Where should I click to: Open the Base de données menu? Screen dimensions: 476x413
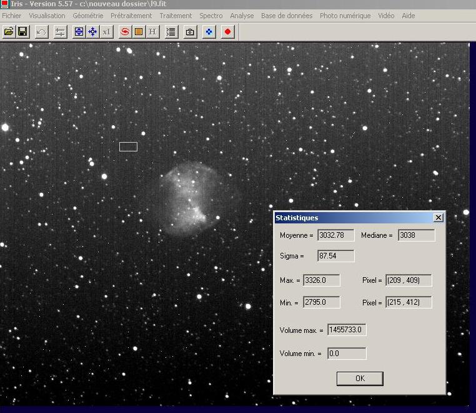pyautogui.click(x=286, y=16)
